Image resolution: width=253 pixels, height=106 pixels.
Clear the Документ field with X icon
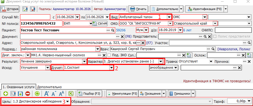(x=122, y=37)
